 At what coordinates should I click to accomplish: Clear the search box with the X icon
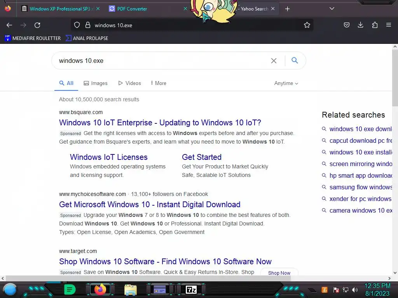(x=274, y=61)
